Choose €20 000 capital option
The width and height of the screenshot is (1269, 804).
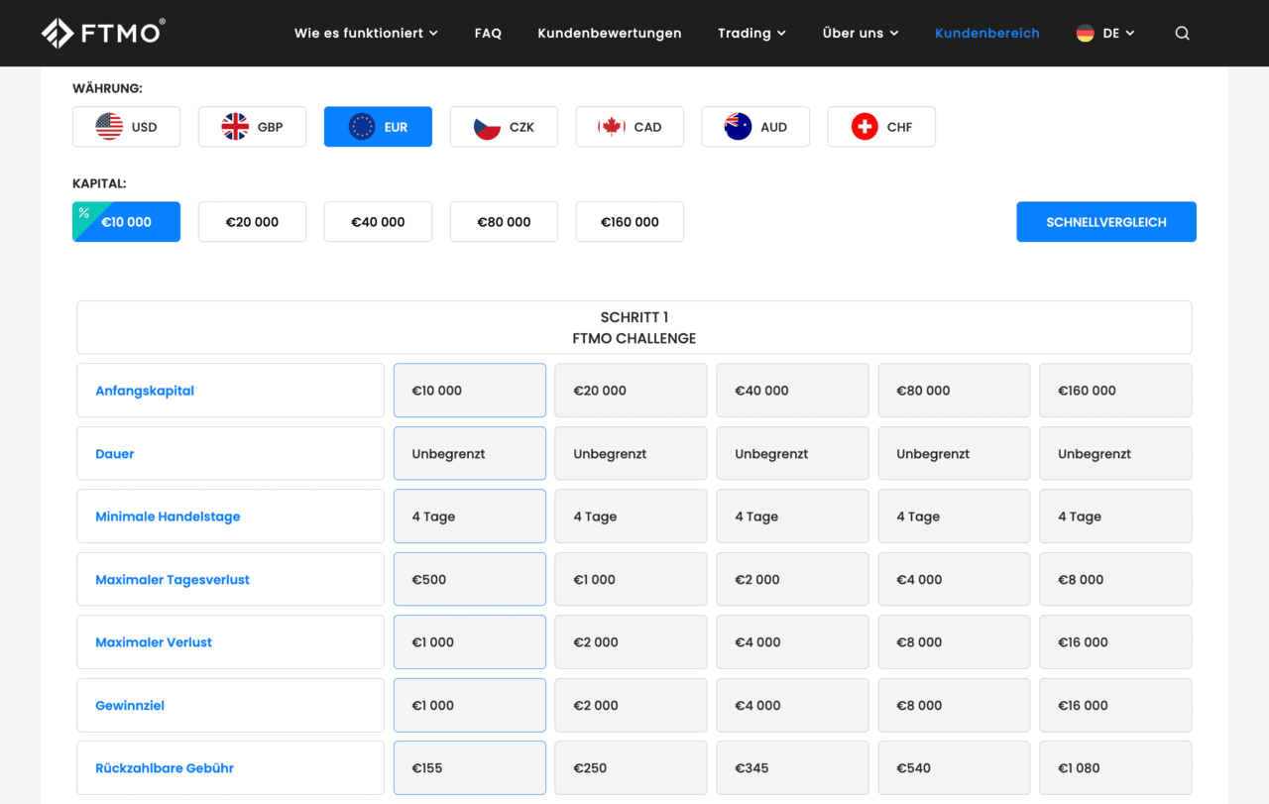(x=252, y=222)
